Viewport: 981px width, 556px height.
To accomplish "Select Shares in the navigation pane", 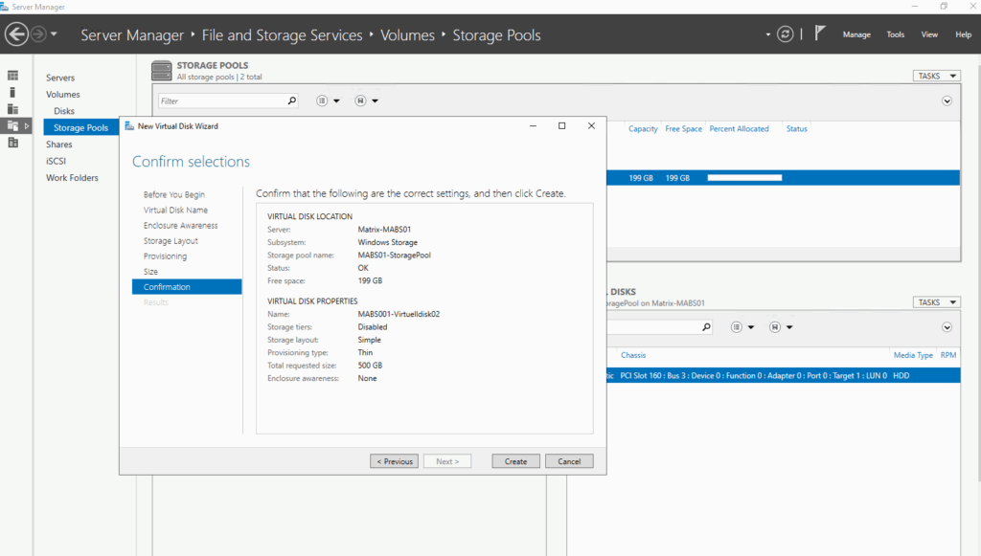I will 58,145.
